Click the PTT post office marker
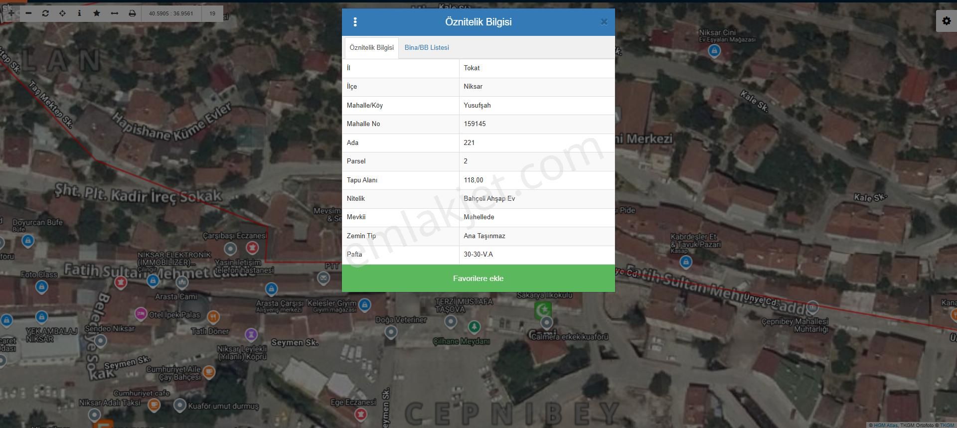This screenshot has height=428, width=957. coord(323,278)
